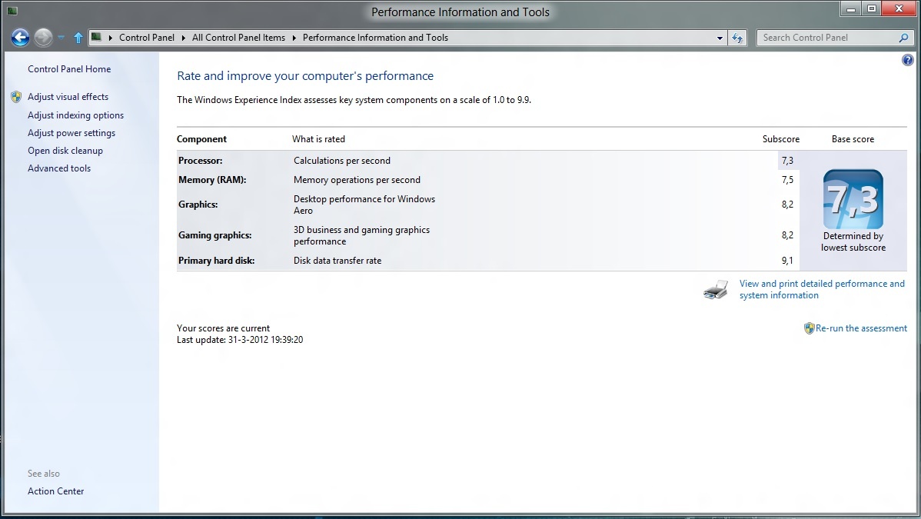Image resolution: width=921 pixels, height=519 pixels.
Task: Open Adjust power settings link
Action: click(71, 133)
